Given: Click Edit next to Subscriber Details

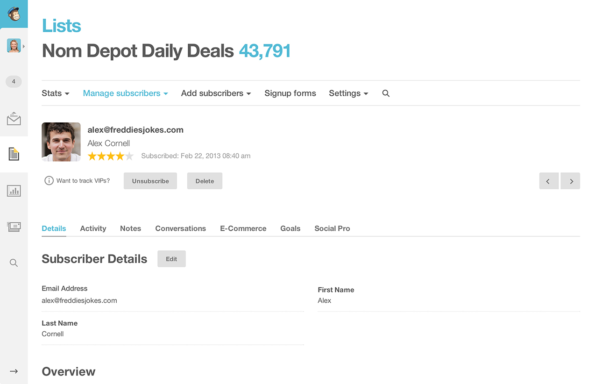Looking at the screenshot, I should tap(171, 259).
